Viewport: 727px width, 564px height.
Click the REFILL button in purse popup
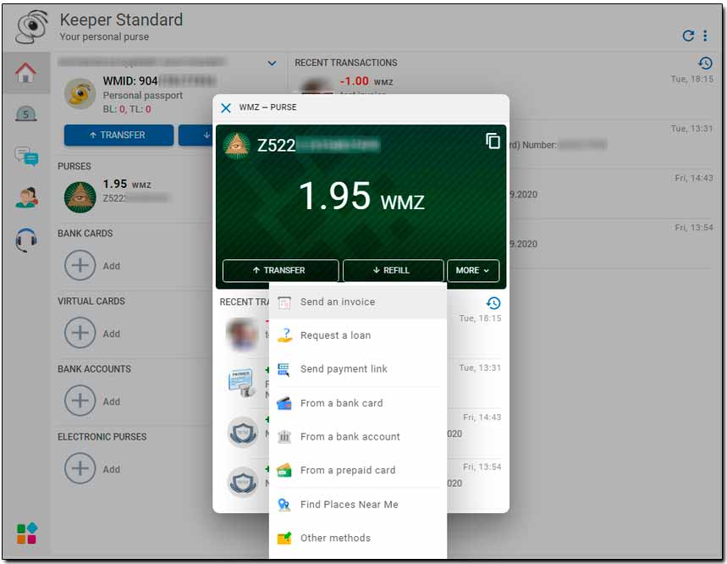click(x=392, y=270)
